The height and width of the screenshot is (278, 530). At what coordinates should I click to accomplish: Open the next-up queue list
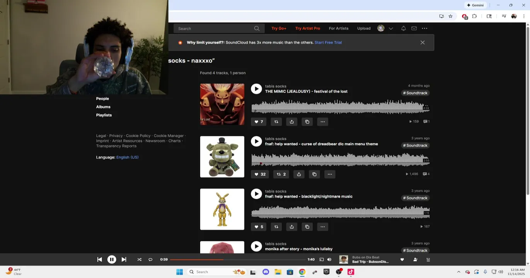[x=428, y=260]
